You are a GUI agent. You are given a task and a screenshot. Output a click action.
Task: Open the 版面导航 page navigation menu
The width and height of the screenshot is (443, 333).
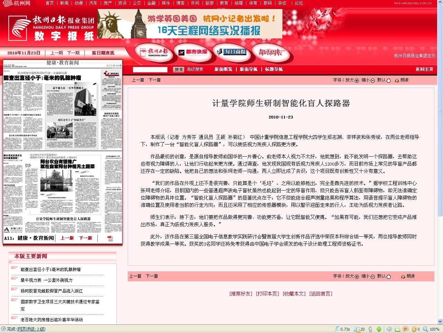click(248, 69)
